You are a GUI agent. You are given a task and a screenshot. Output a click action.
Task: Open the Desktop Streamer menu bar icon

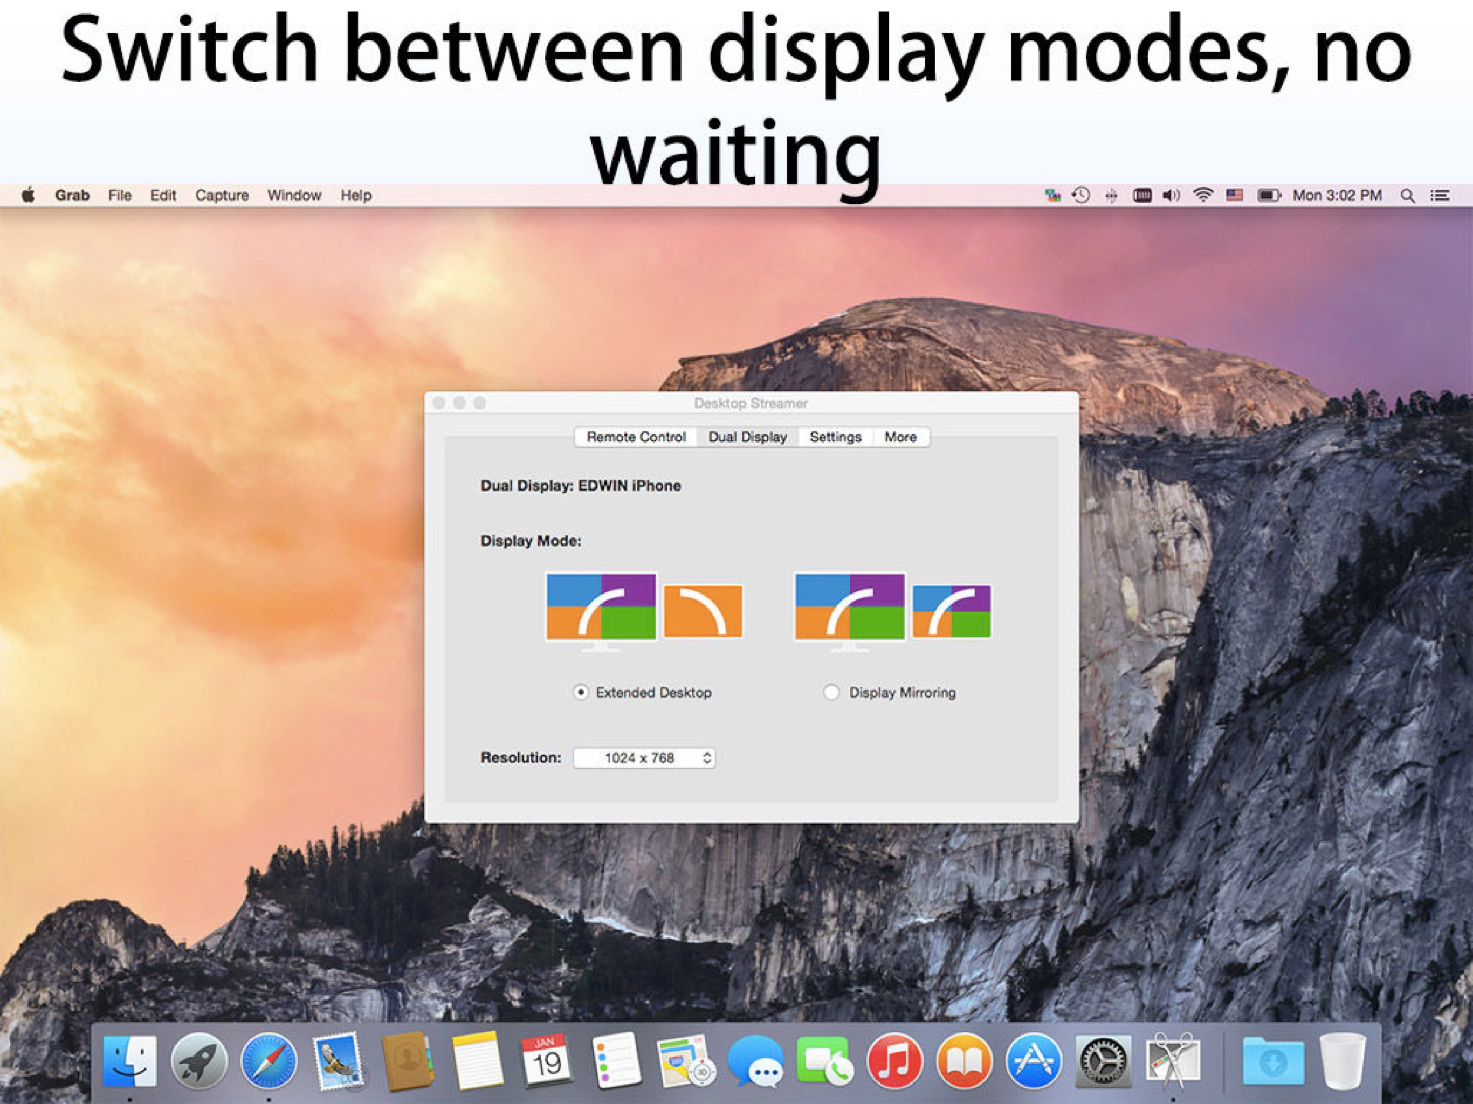[1052, 195]
